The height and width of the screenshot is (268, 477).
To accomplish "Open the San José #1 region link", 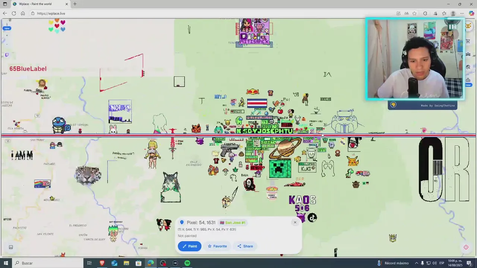I will (x=233, y=223).
